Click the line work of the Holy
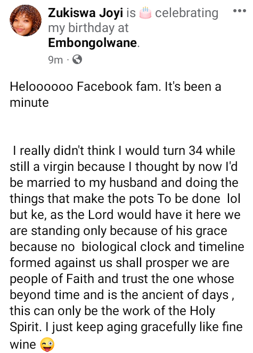Viewport: 253px width, 353px height. (x=112, y=311)
